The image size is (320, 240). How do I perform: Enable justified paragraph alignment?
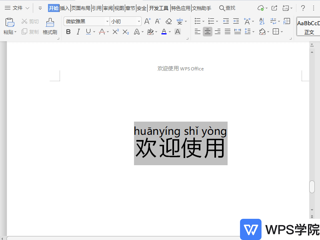coord(227,32)
